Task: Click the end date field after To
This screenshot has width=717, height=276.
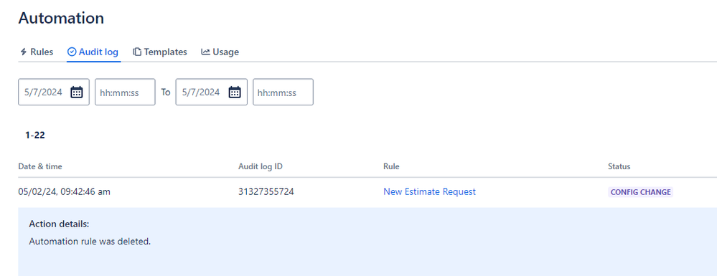Action: (211, 92)
